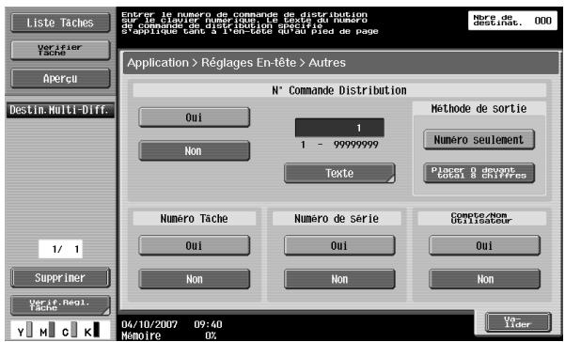Click the M magenta toner level indicator
Viewport: 565px width, 342px height.
[x=47, y=330]
